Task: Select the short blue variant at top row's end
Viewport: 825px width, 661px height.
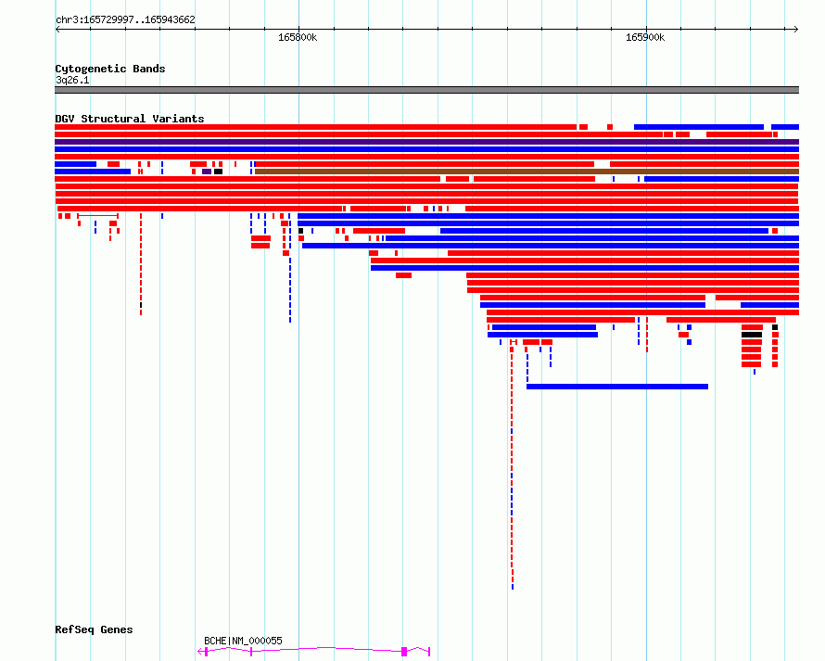Action: [x=785, y=127]
